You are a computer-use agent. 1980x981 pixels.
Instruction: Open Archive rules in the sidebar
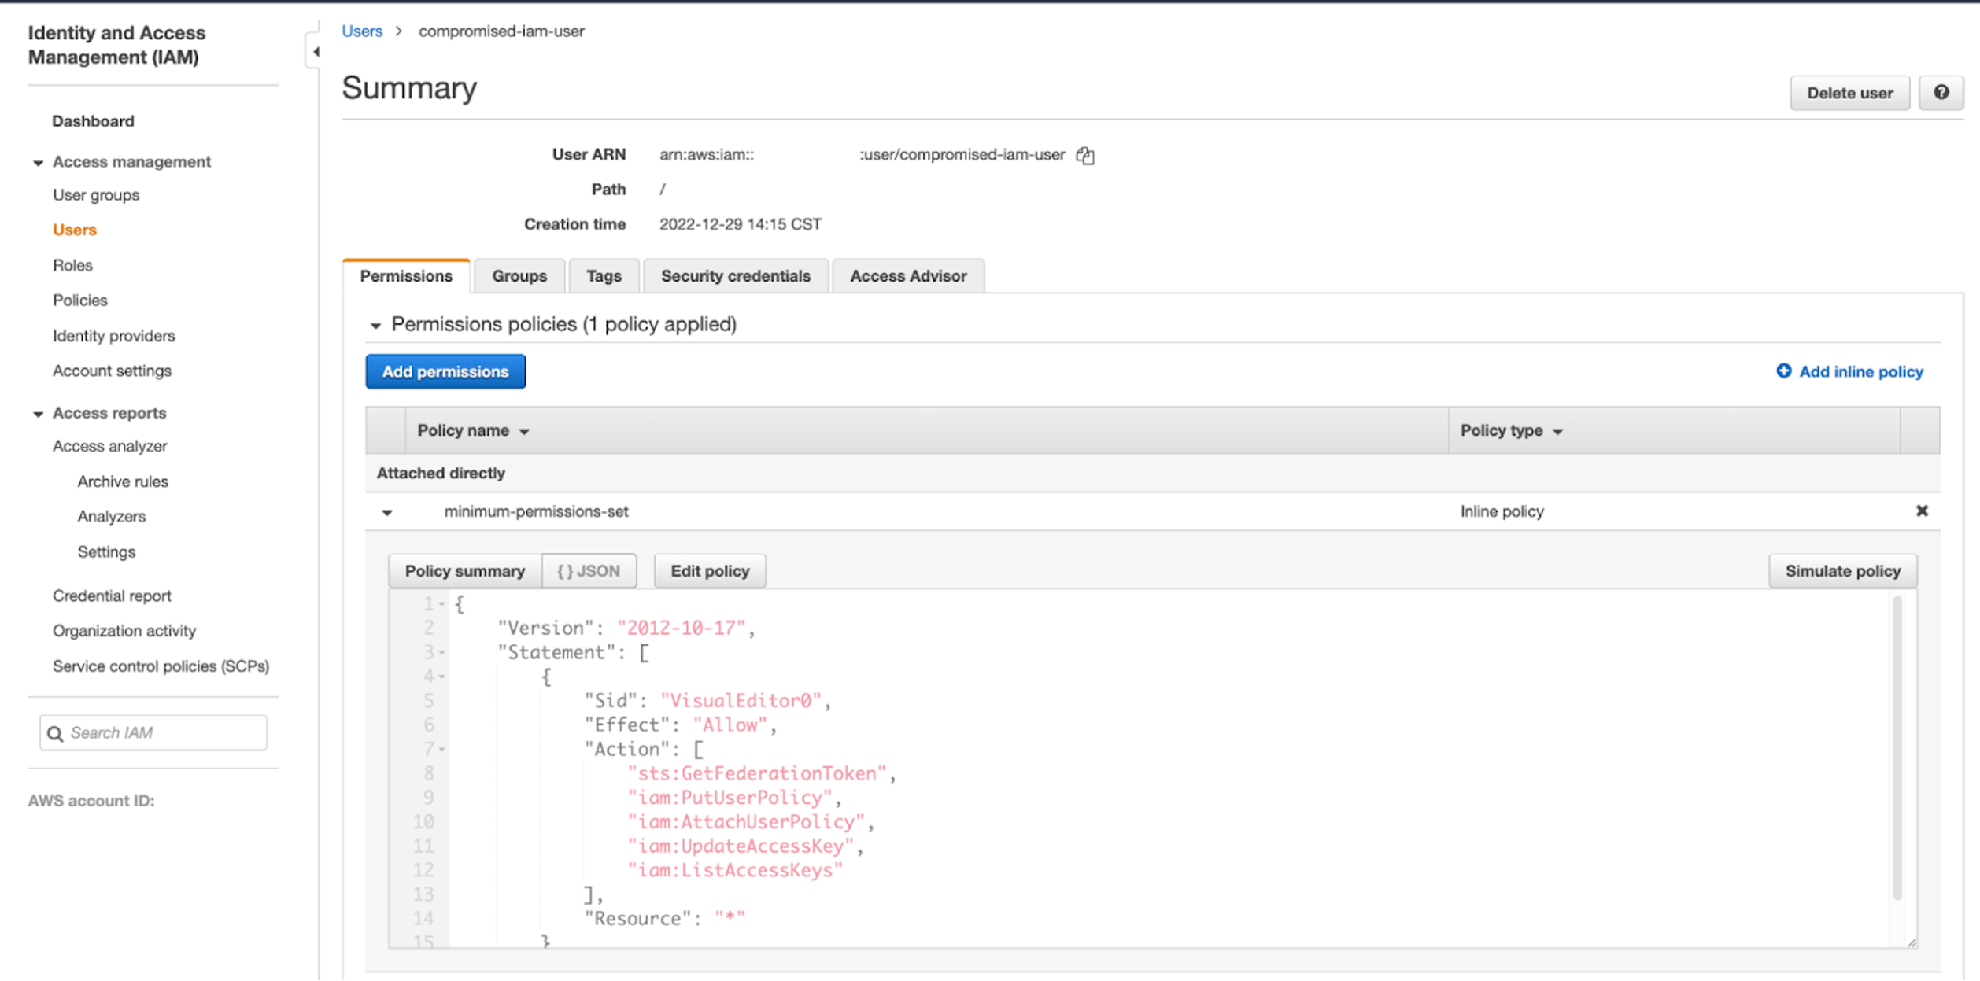[123, 481]
